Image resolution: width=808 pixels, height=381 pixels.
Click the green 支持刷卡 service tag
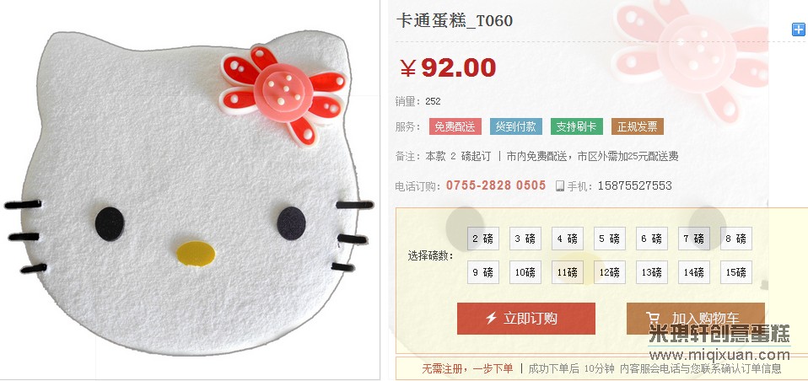point(577,126)
